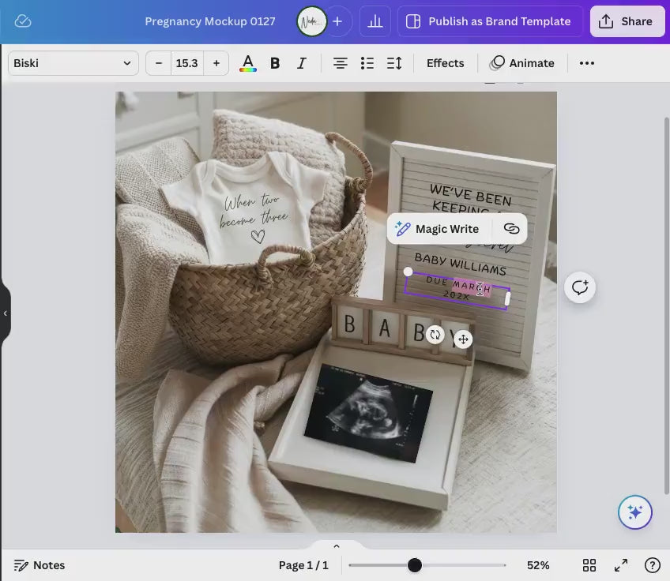Open the link icon in floating toolbar
Viewport: 670px width, 581px height.
coord(511,229)
